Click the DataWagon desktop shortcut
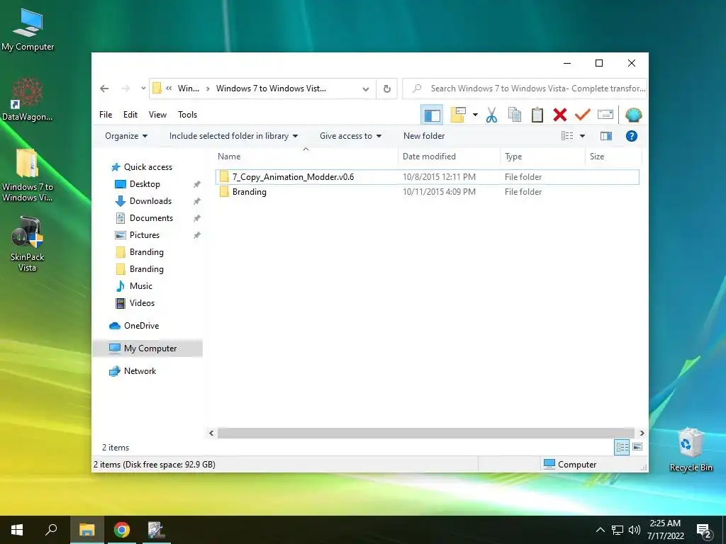This screenshot has height=544, width=726. (28, 99)
